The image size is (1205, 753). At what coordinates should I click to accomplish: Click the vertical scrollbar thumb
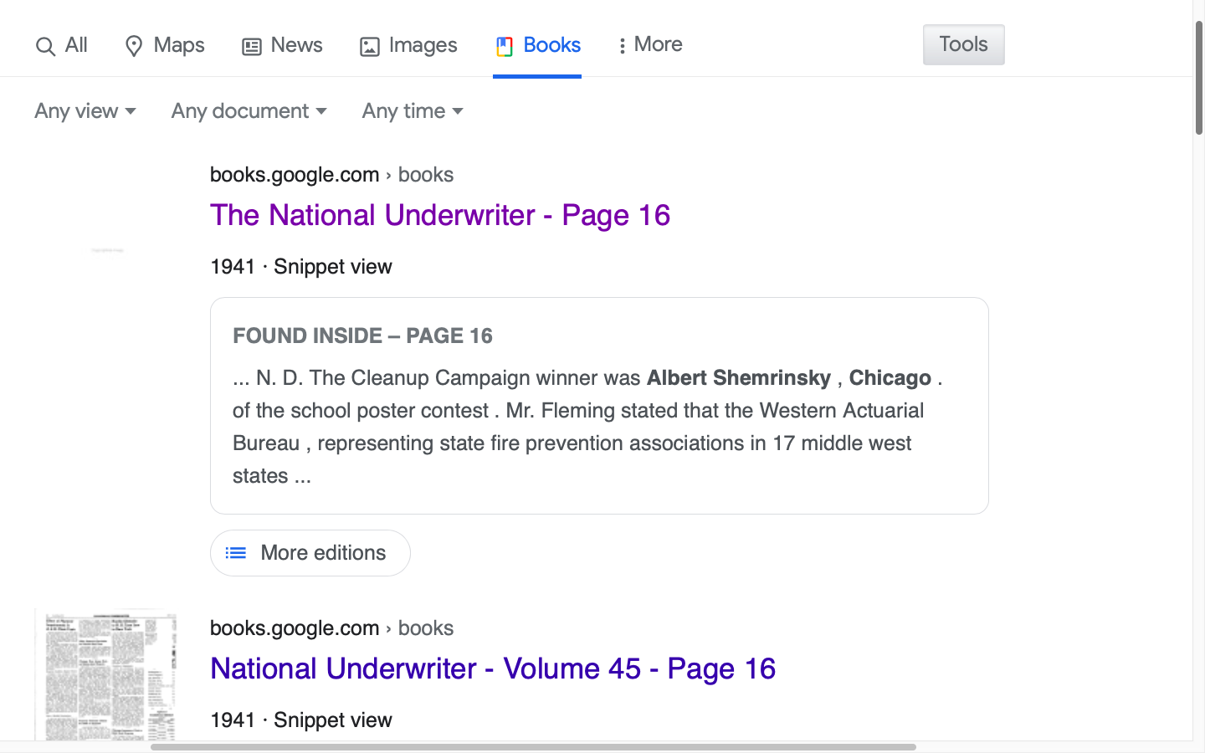pos(1199,77)
